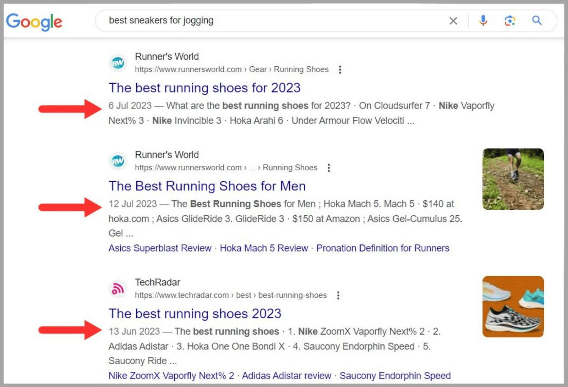The height and width of the screenshot is (387, 568).
Task: Click the Google logo
Action: coord(34,21)
